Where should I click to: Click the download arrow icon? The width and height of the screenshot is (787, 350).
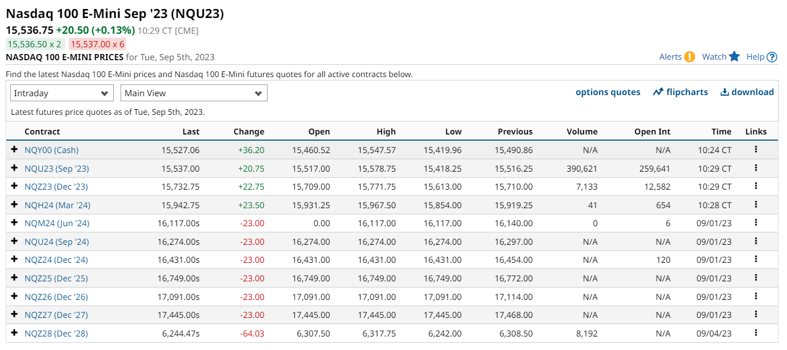pos(724,92)
